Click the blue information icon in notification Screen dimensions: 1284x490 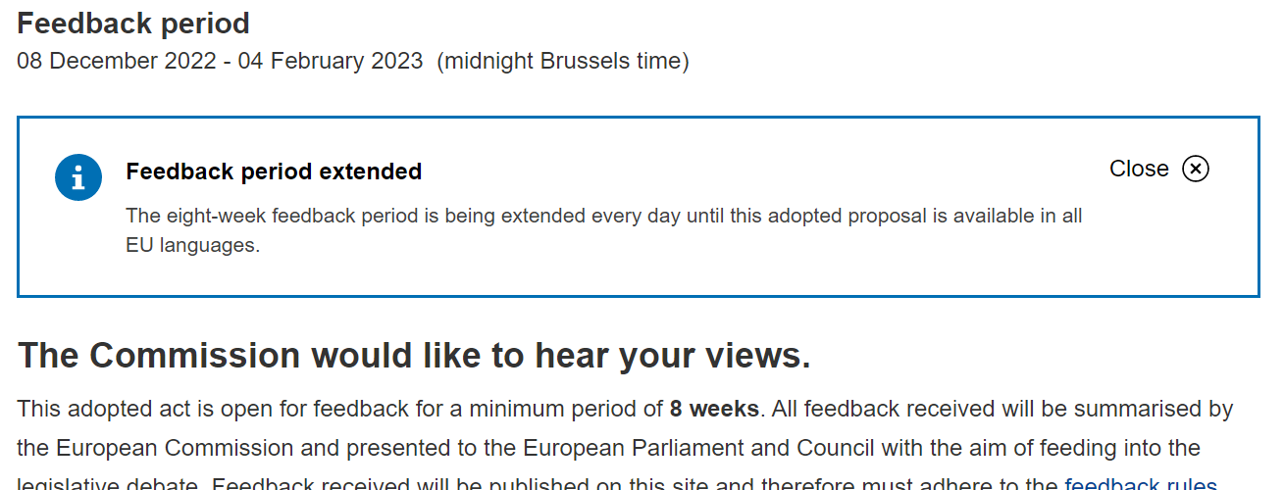(78, 177)
